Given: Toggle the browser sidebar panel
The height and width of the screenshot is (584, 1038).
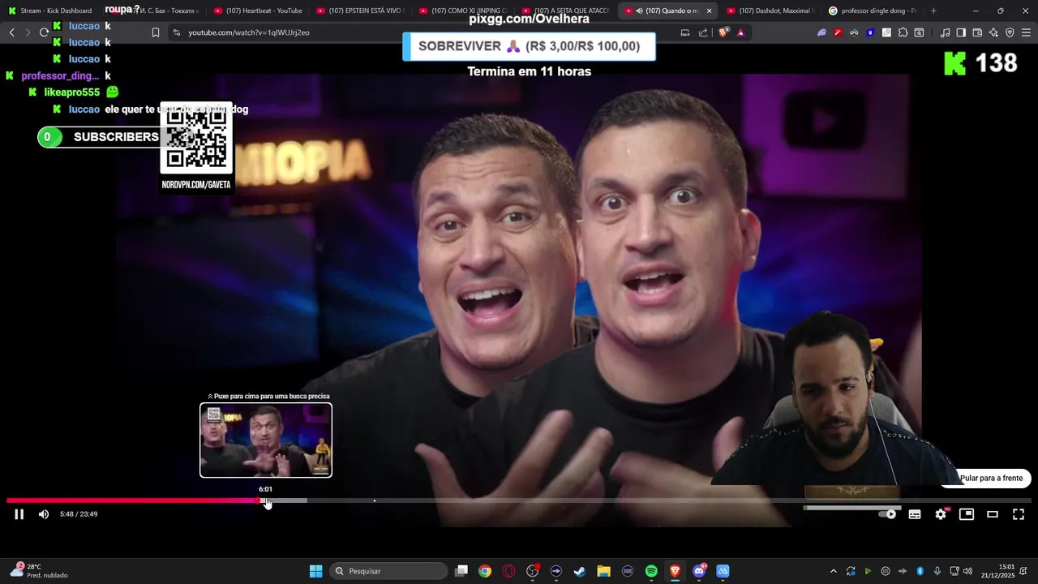Looking at the screenshot, I should [961, 32].
